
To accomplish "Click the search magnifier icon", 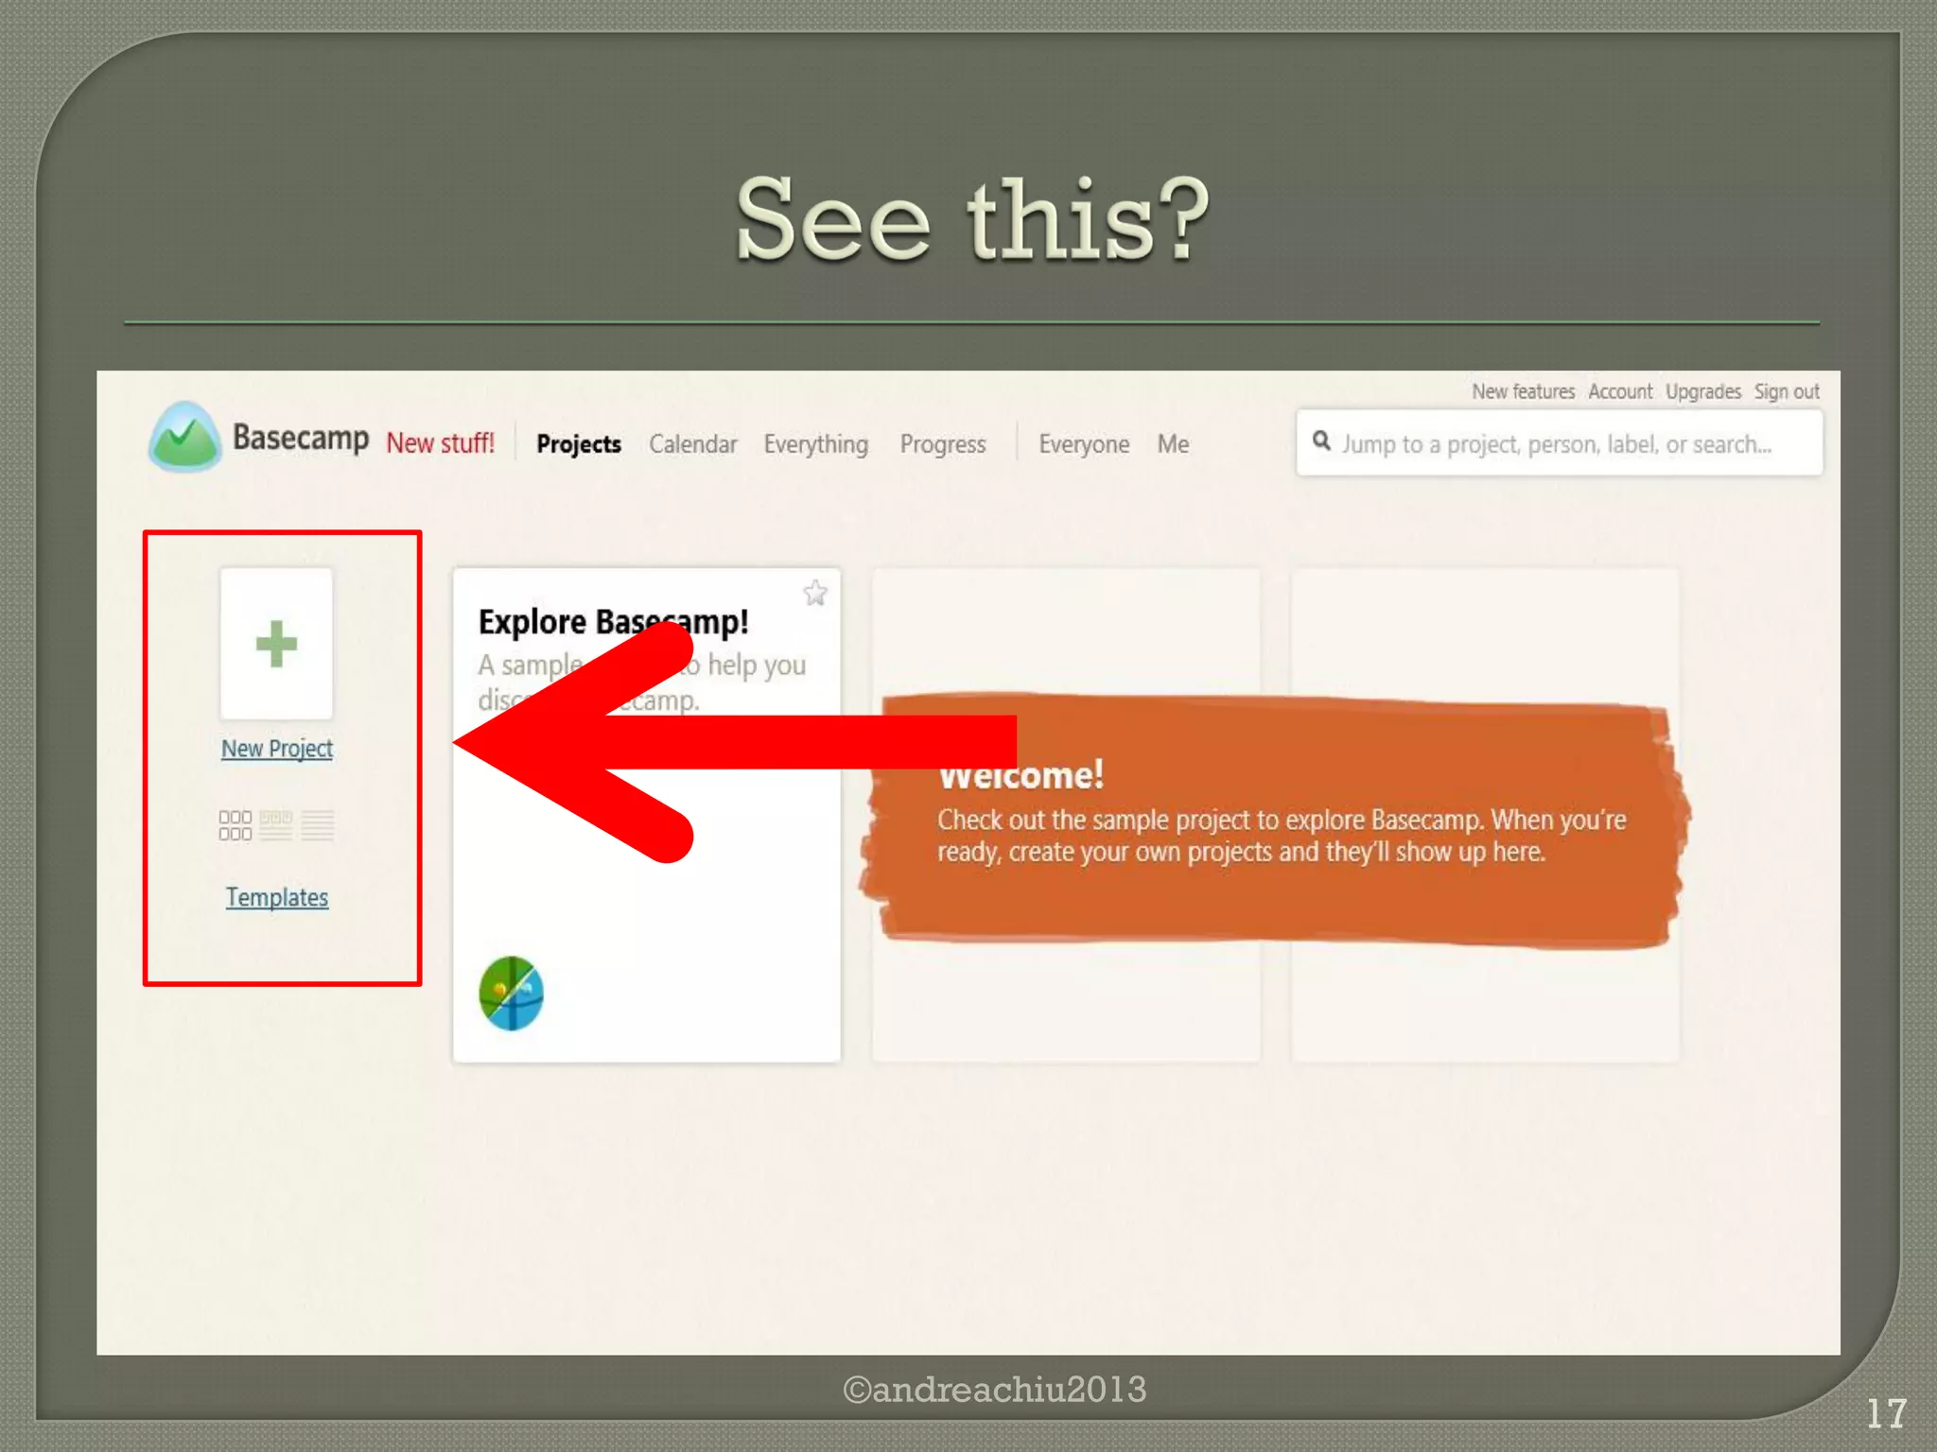I will pyautogui.click(x=1321, y=441).
